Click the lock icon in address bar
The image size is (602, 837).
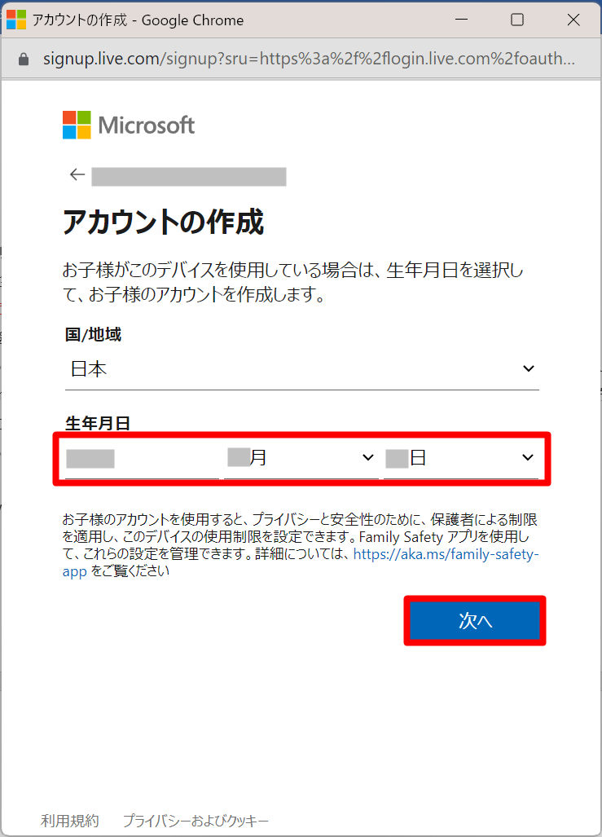coord(23,59)
